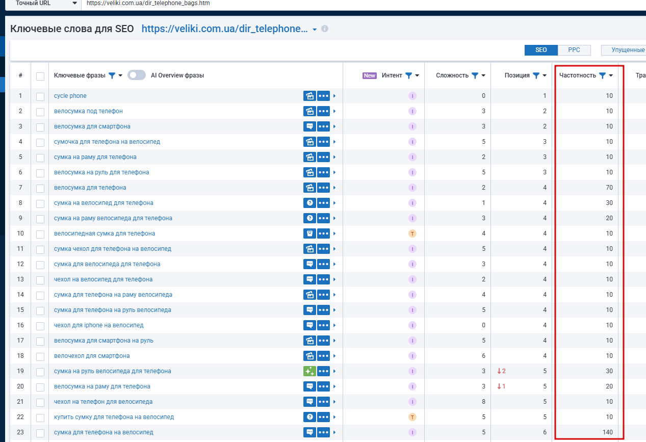The height and width of the screenshot is (442, 646).
Task: Switch to PPC tab
Action: pos(574,50)
